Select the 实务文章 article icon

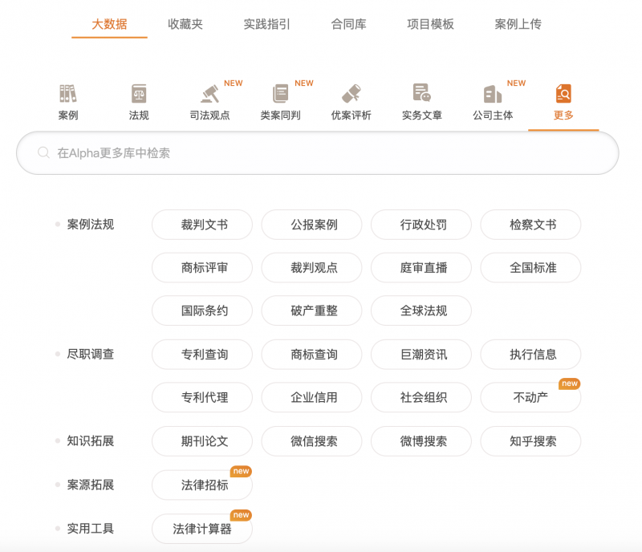click(421, 94)
